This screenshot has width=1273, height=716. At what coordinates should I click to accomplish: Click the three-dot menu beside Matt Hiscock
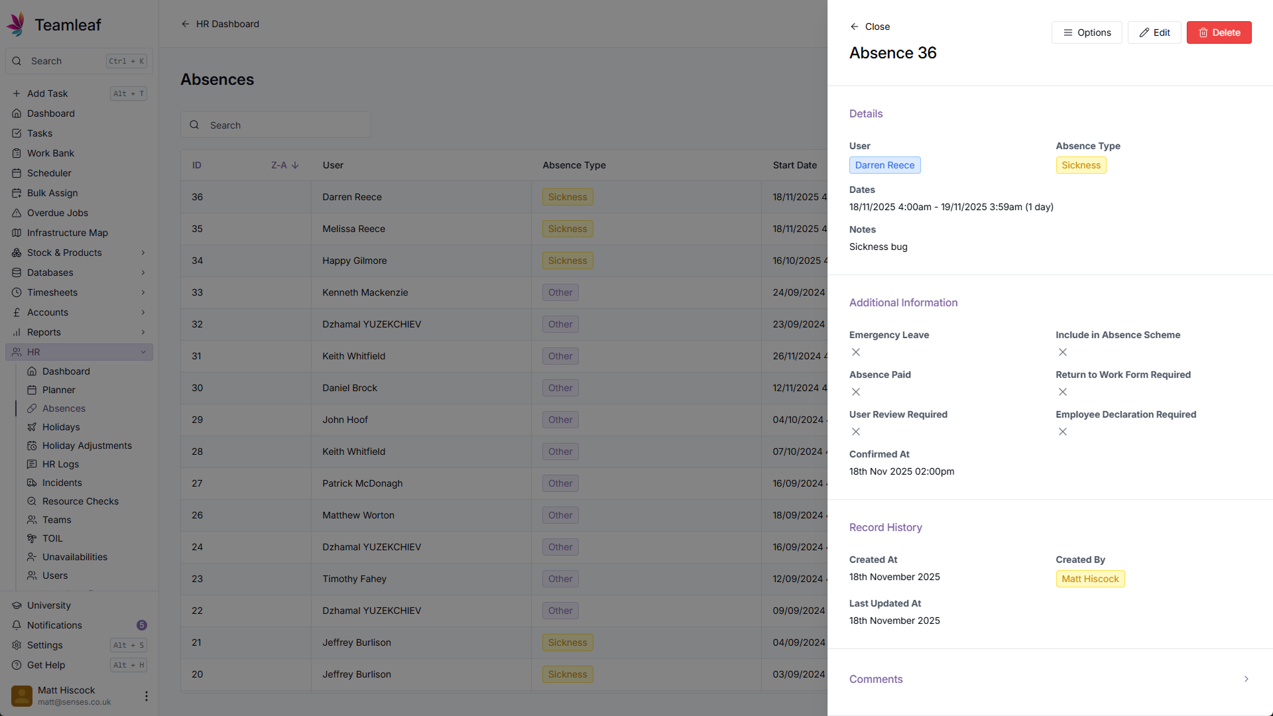tap(146, 696)
